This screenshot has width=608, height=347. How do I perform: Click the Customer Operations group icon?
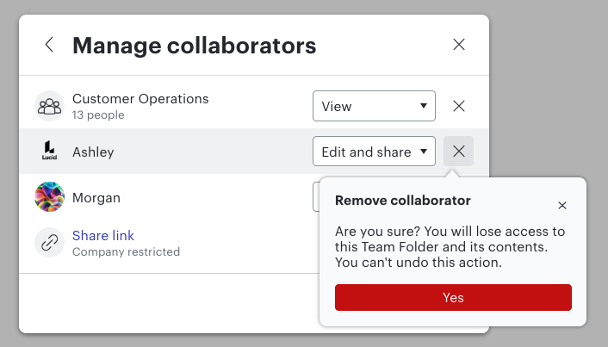49,107
